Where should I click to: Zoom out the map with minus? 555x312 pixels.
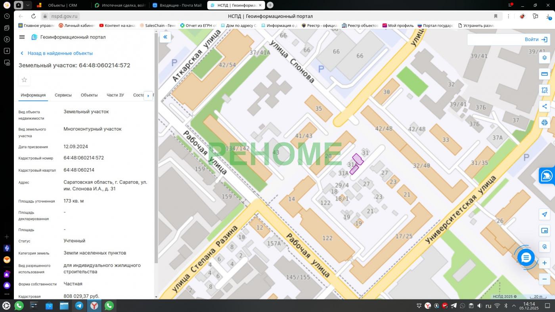click(544, 279)
